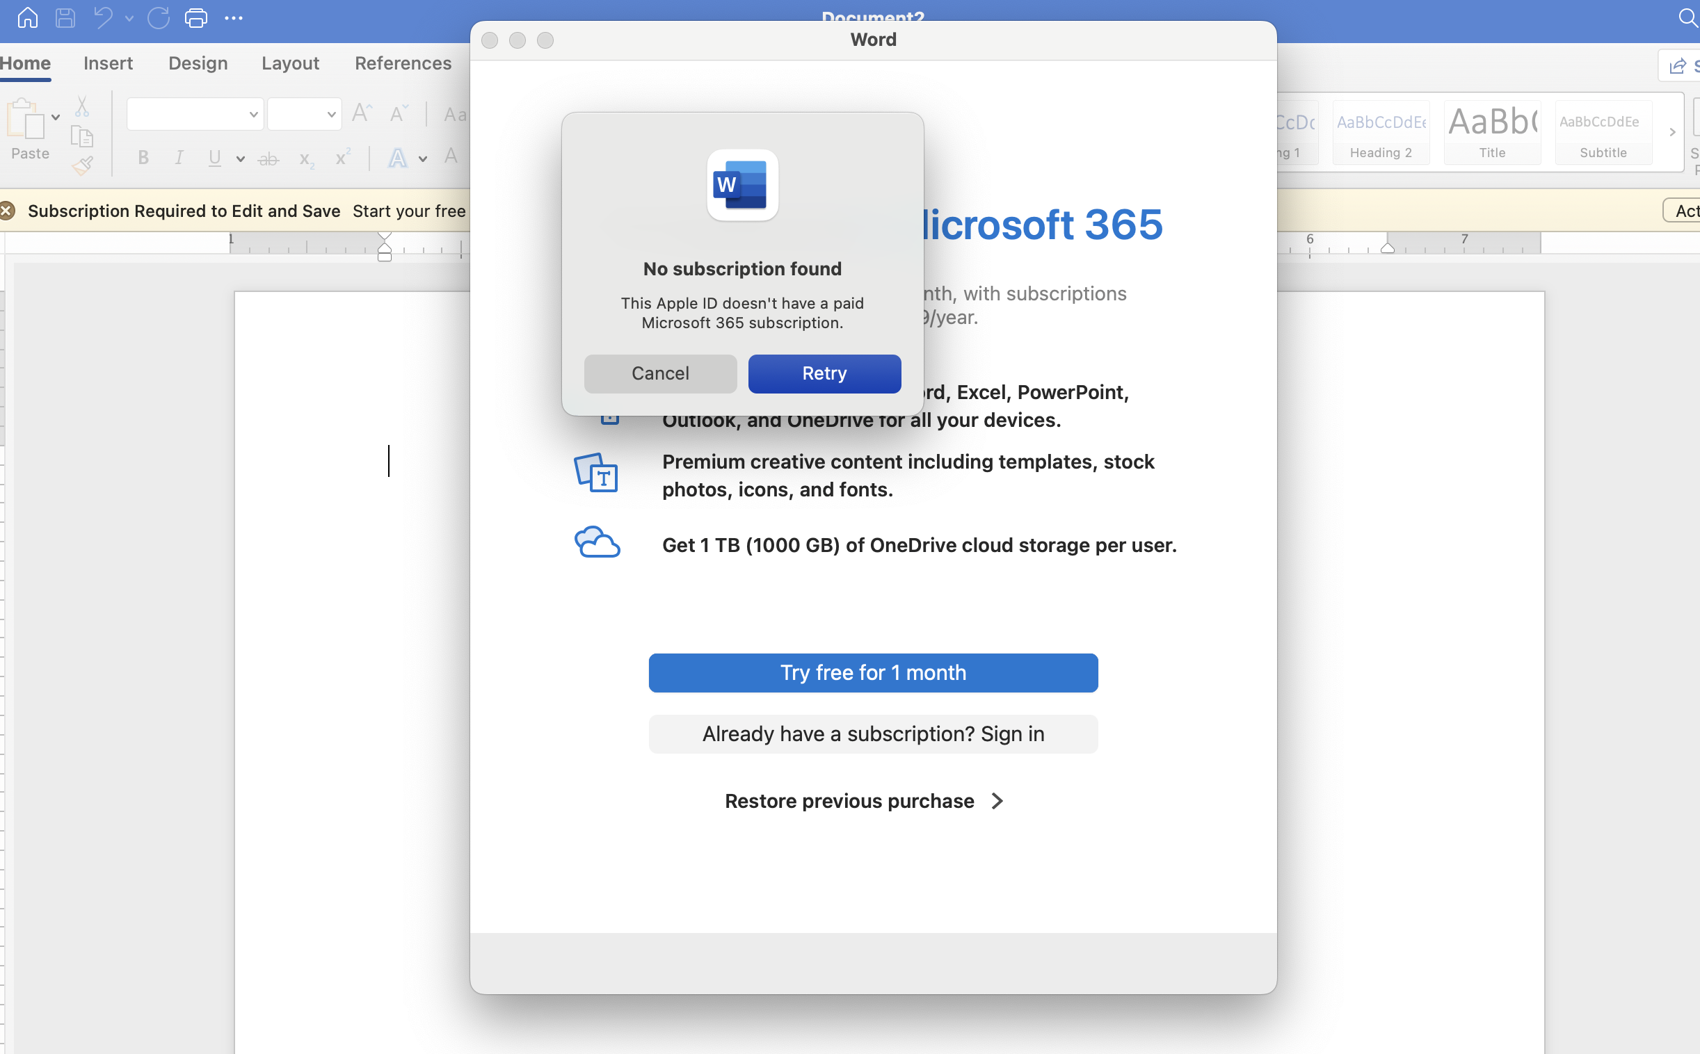Switch to the Home ribbon tab
This screenshot has height=1054, width=1700.
(x=25, y=63)
